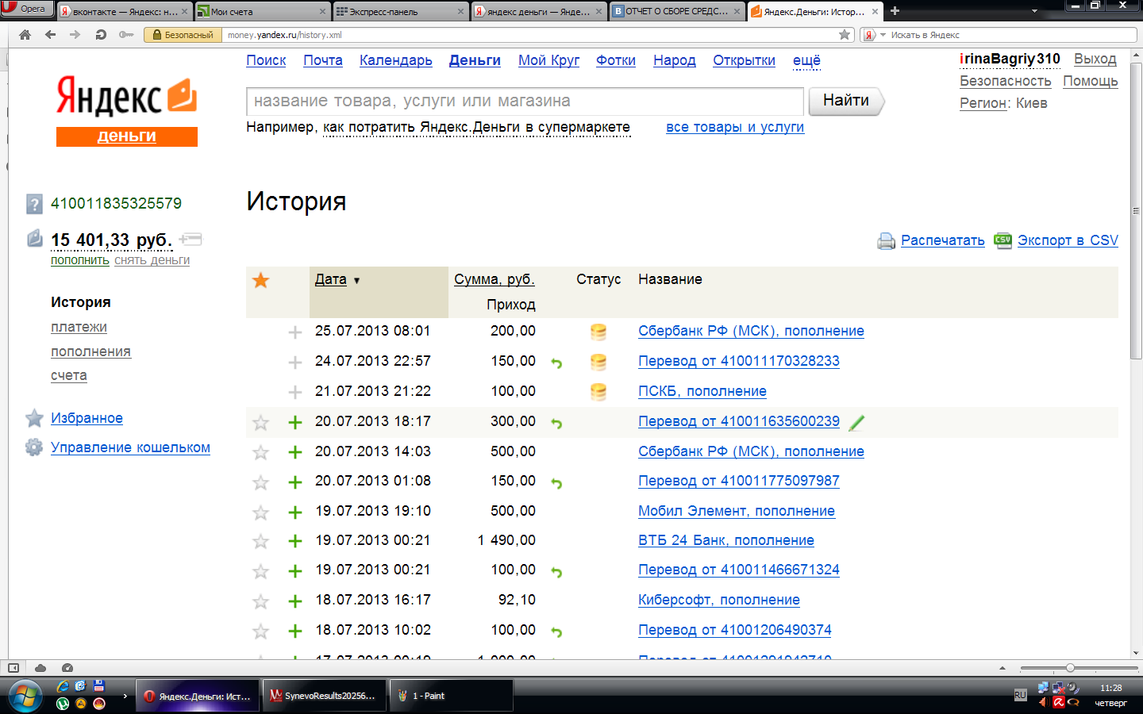The width and height of the screenshot is (1143, 714).
Task: Switch to ОТЧЕТ О СБОРЕ СРЕДСТВ tab
Action: pos(676,12)
